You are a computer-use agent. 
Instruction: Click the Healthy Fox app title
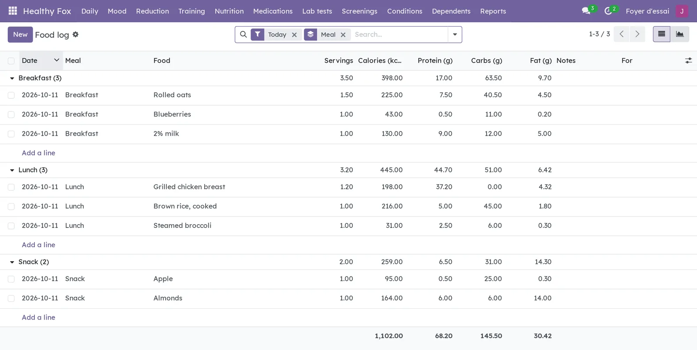(x=47, y=11)
